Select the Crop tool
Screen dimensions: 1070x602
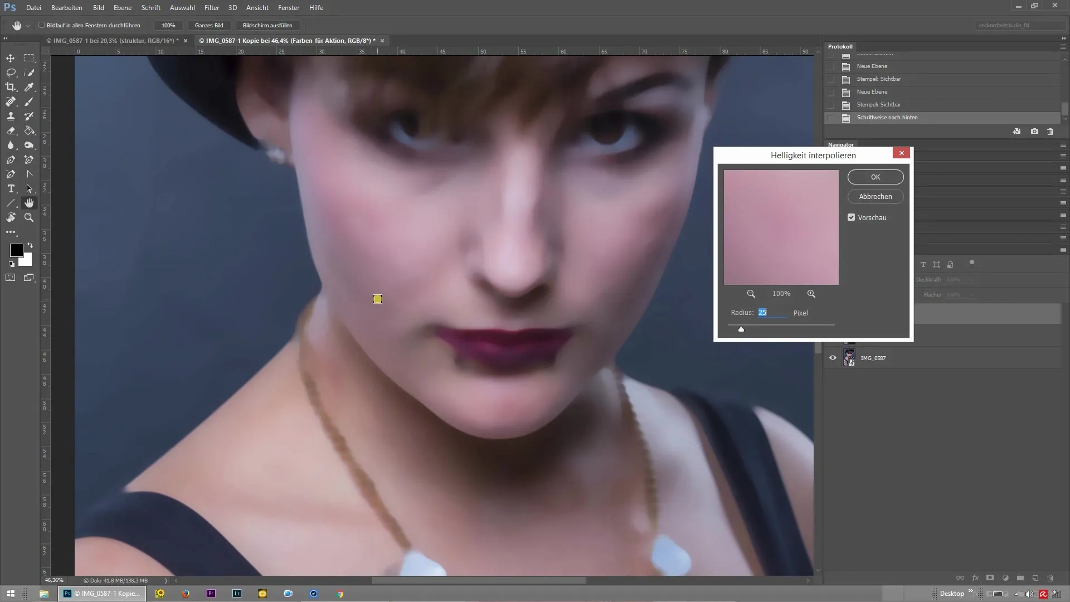click(11, 87)
